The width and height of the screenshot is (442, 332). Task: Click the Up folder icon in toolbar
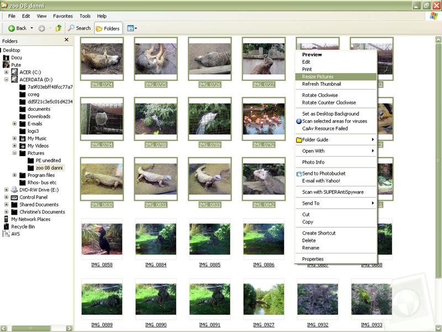click(58, 28)
